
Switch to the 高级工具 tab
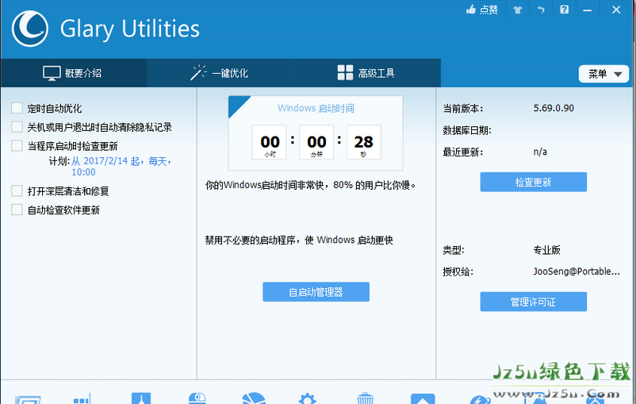click(x=367, y=73)
